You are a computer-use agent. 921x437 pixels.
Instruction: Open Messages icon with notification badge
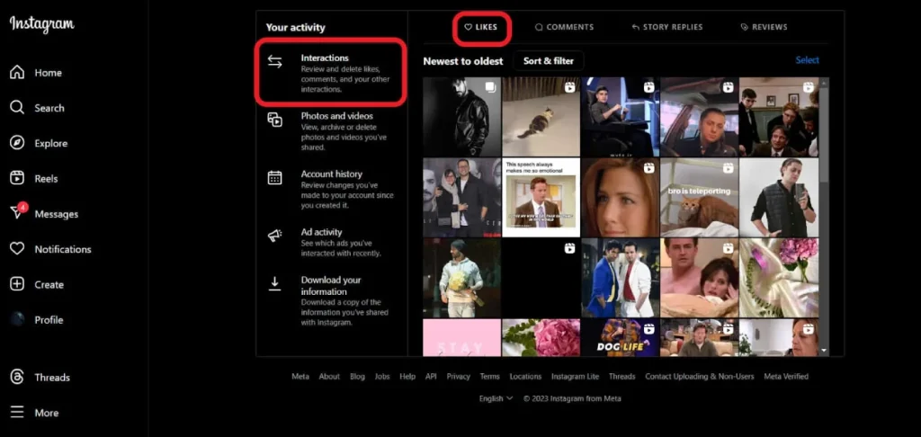[x=18, y=211]
